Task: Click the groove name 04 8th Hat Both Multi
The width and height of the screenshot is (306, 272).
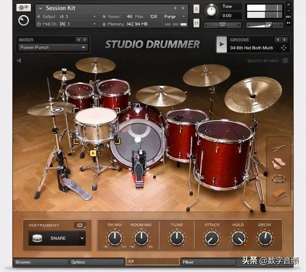Action: coord(252,48)
